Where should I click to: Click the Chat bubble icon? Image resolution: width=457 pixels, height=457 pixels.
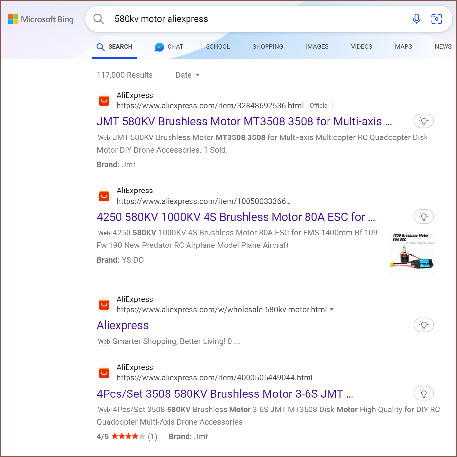click(159, 47)
